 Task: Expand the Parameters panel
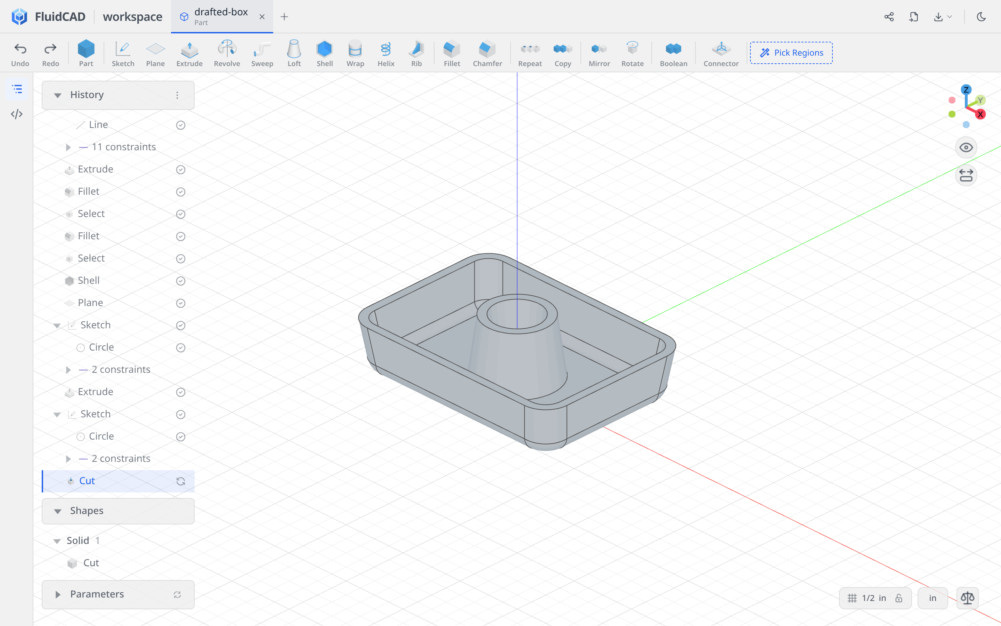(57, 595)
